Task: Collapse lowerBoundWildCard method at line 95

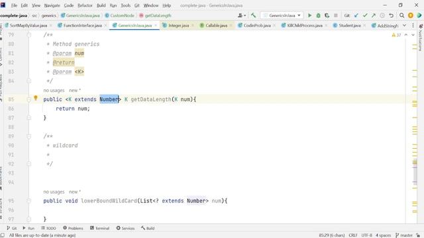Action: (x=29, y=201)
